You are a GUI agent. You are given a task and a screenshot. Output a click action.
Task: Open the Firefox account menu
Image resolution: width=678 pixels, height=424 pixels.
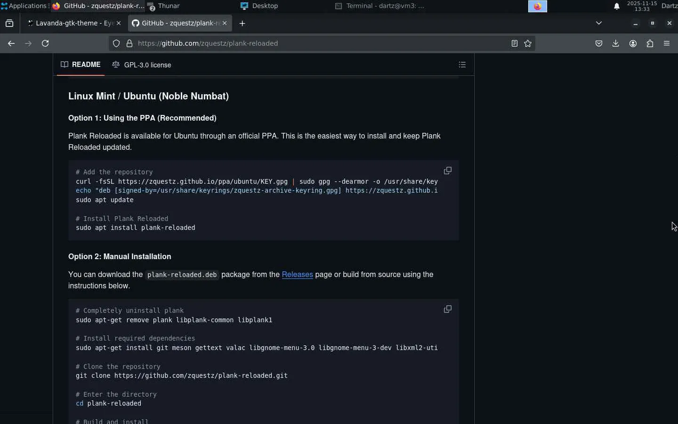(x=633, y=43)
